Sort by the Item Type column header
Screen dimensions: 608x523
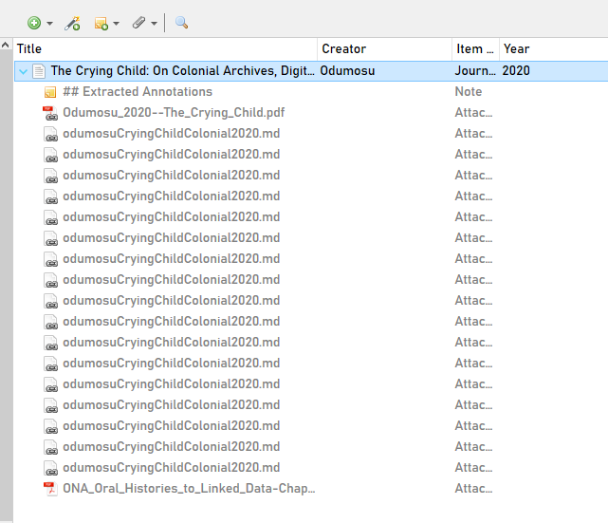pos(475,49)
